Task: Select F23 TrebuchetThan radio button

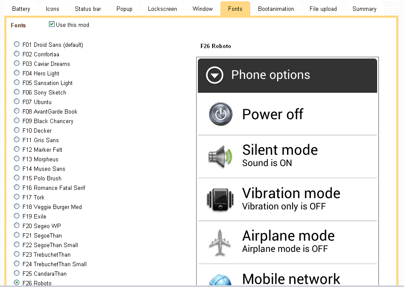Action: [17, 254]
